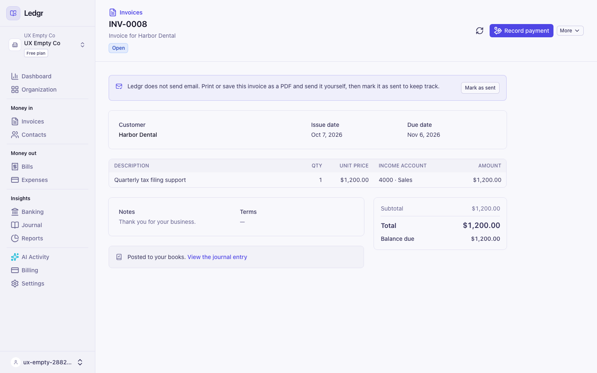Click the Invoices breadcrumb link
Viewport: 597px width, 373px height.
click(131, 12)
